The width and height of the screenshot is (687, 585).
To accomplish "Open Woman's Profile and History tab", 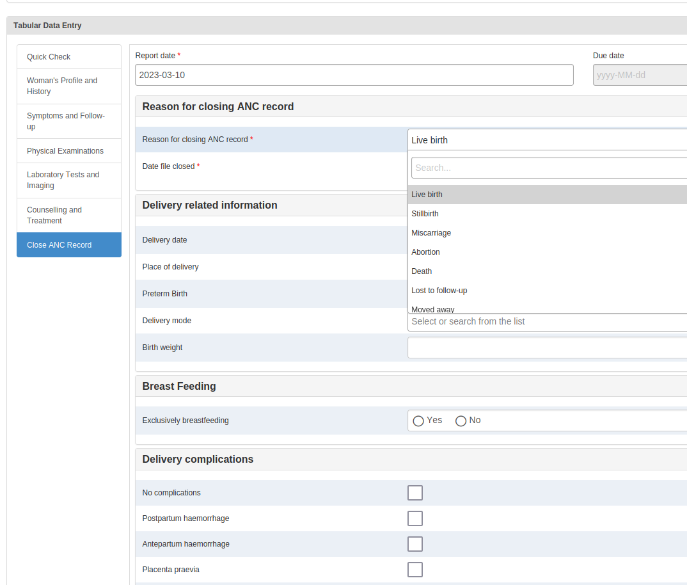I will coord(69,86).
